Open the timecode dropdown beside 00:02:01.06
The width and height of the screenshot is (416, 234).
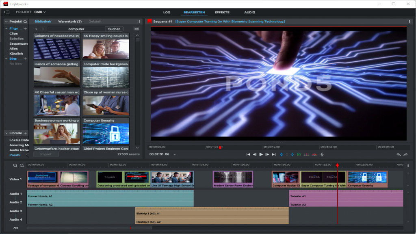175,154
